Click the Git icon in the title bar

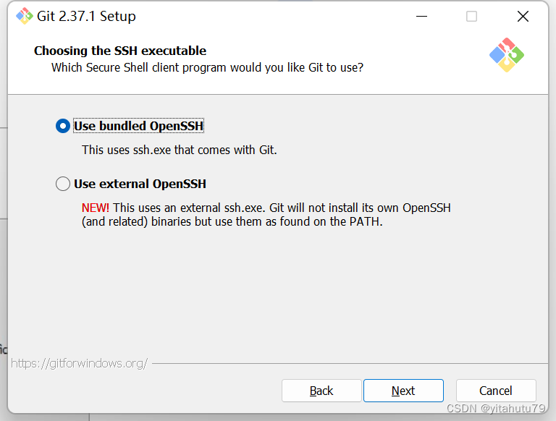pos(24,16)
